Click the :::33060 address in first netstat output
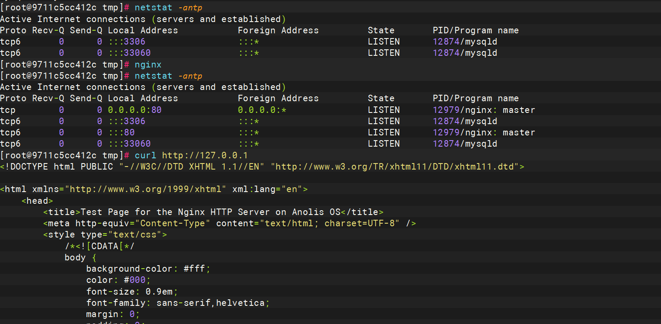Image resolution: width=661 pixels, height=324 pixels. pyautogui.click(x=130, y=53)
